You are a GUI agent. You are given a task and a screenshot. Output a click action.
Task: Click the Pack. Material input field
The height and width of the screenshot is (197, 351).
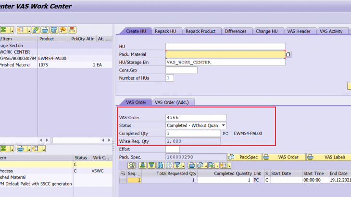pyautogui.click(x=225, y=54)
